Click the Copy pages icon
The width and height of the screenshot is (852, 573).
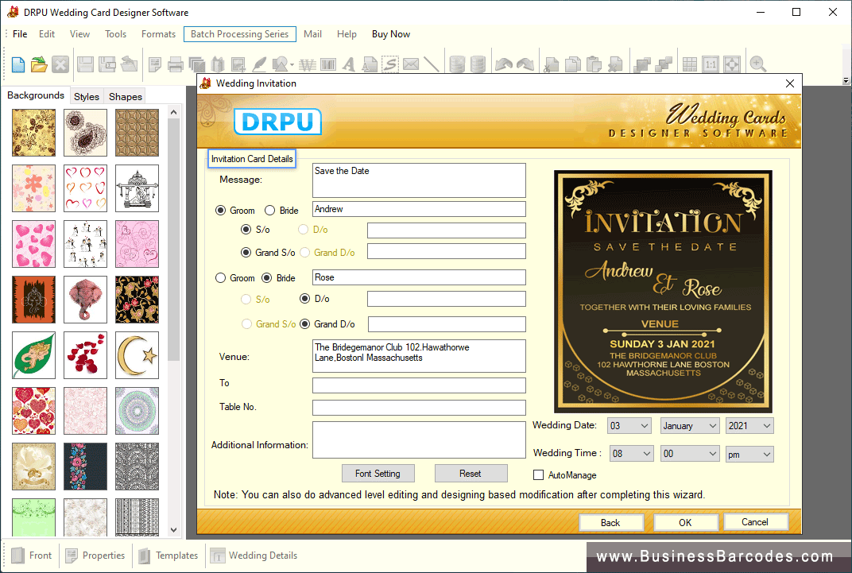pos(573,64)
